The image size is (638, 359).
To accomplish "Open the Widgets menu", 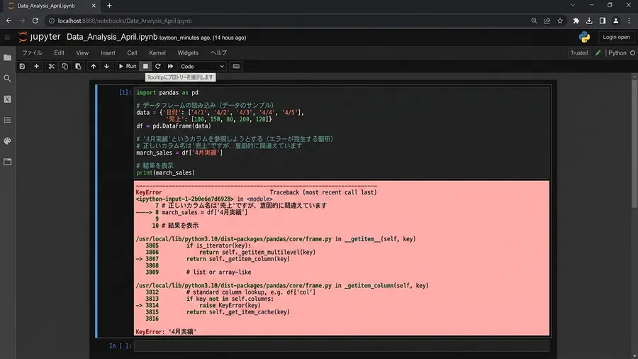I will (188, 53).
